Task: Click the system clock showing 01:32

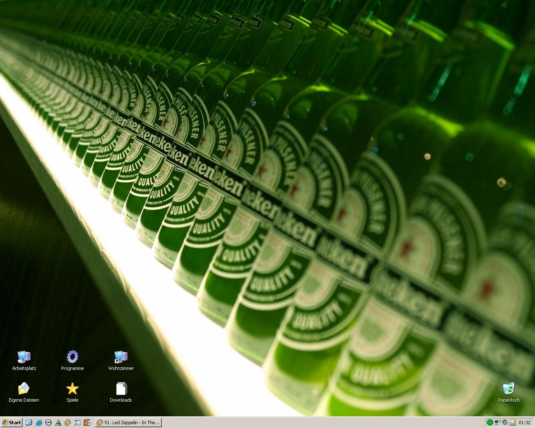Action: [x=525, y=423]
